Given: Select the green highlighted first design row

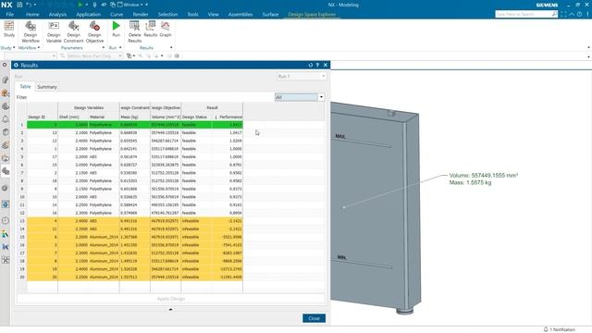Looking at the screenshot, I should [135, 125].
